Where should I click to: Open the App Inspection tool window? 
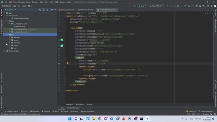click(x=87, y=111)
